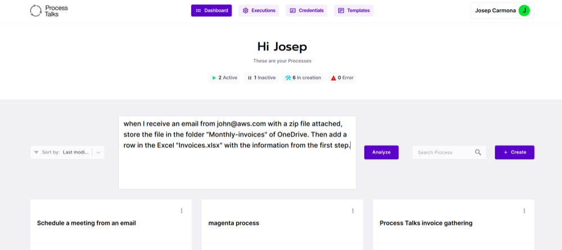Open Josep Carmona account menu
Screen dimensions: 562x250
tap(502, 11)
